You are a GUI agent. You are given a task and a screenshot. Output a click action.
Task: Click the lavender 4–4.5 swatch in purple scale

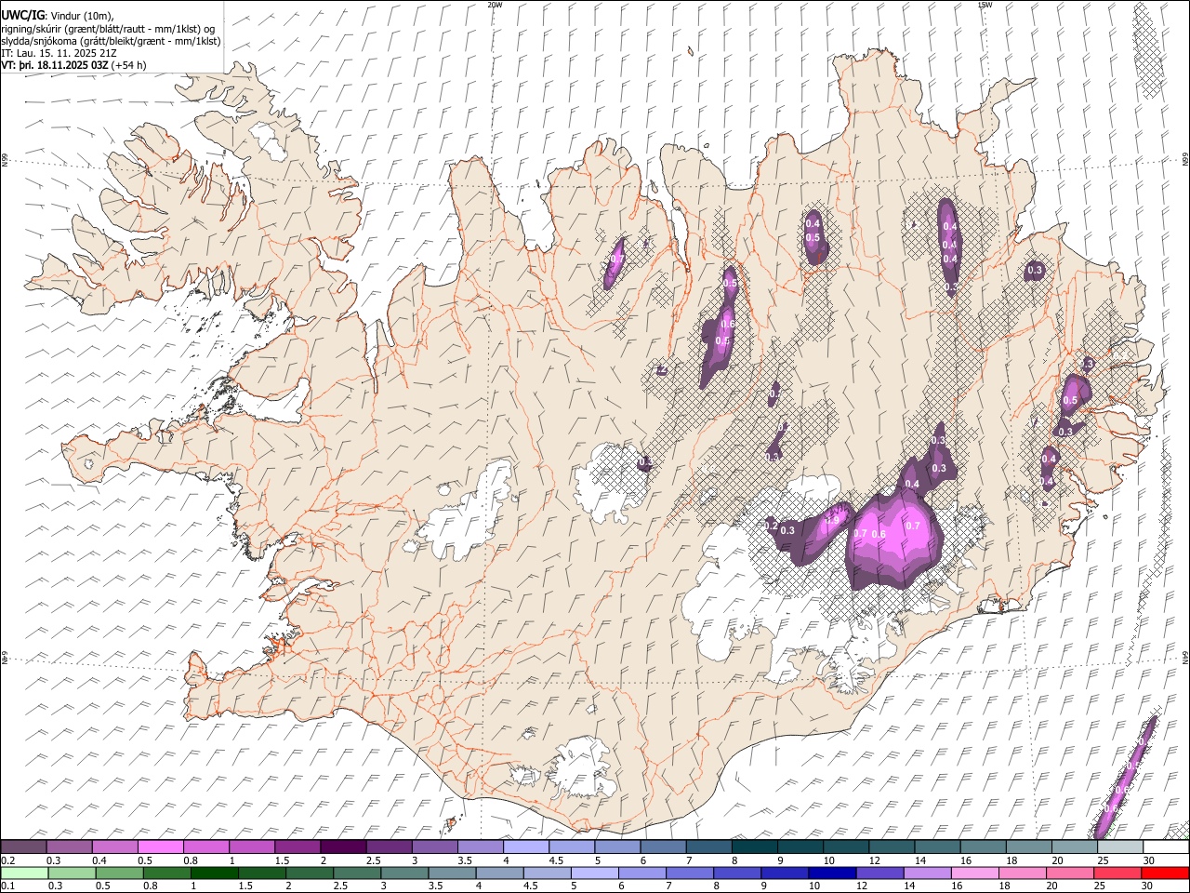pyautogui.click(x=526, y=847)
